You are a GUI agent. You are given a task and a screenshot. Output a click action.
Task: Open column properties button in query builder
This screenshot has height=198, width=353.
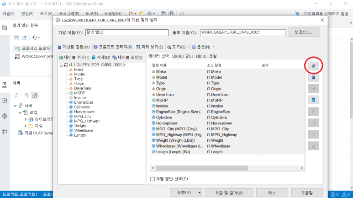click(313, 66)
